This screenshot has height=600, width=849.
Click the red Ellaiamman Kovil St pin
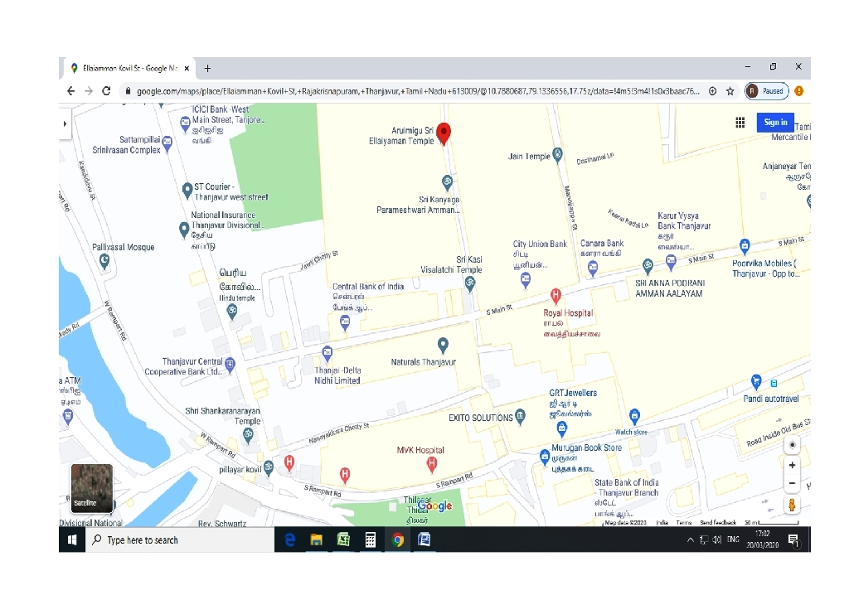444,133
